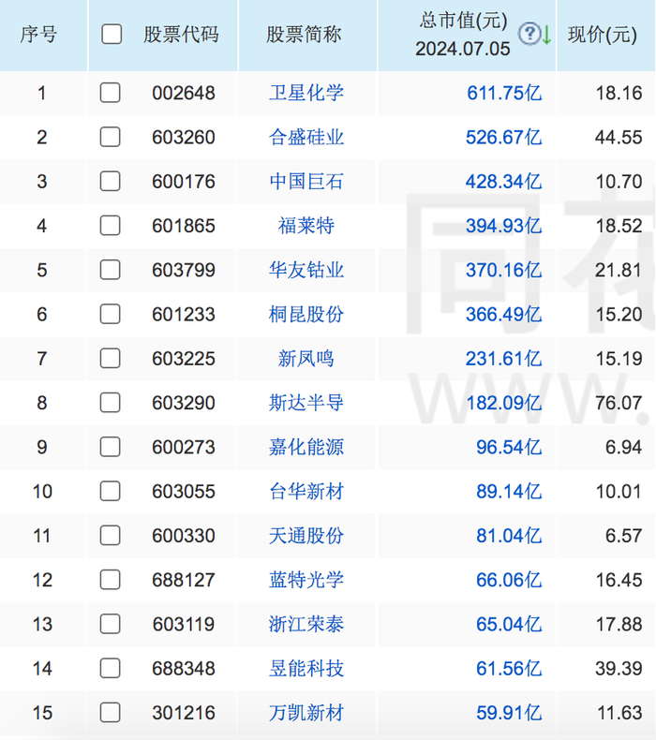Select stock code 688348 text
The width and height of the screenshot is (656, 740).
(184, 669)
